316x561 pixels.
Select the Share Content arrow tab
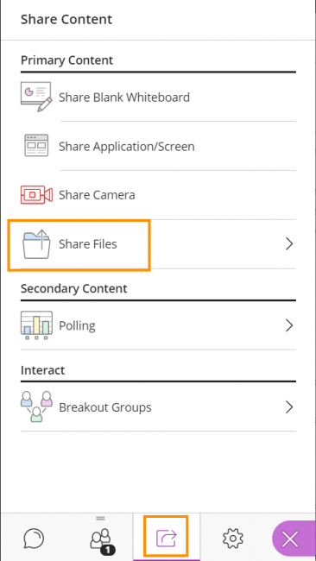167,538
